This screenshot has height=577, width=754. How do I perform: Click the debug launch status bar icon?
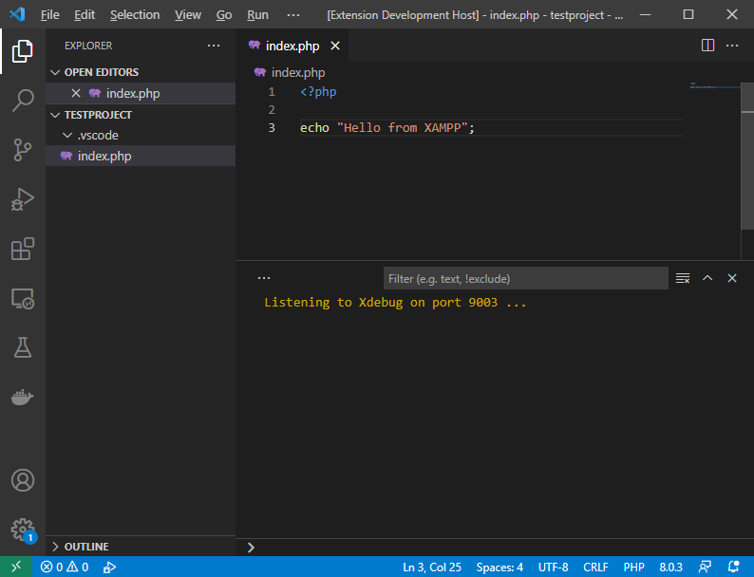pyautogui.click(x=109, y=568)
